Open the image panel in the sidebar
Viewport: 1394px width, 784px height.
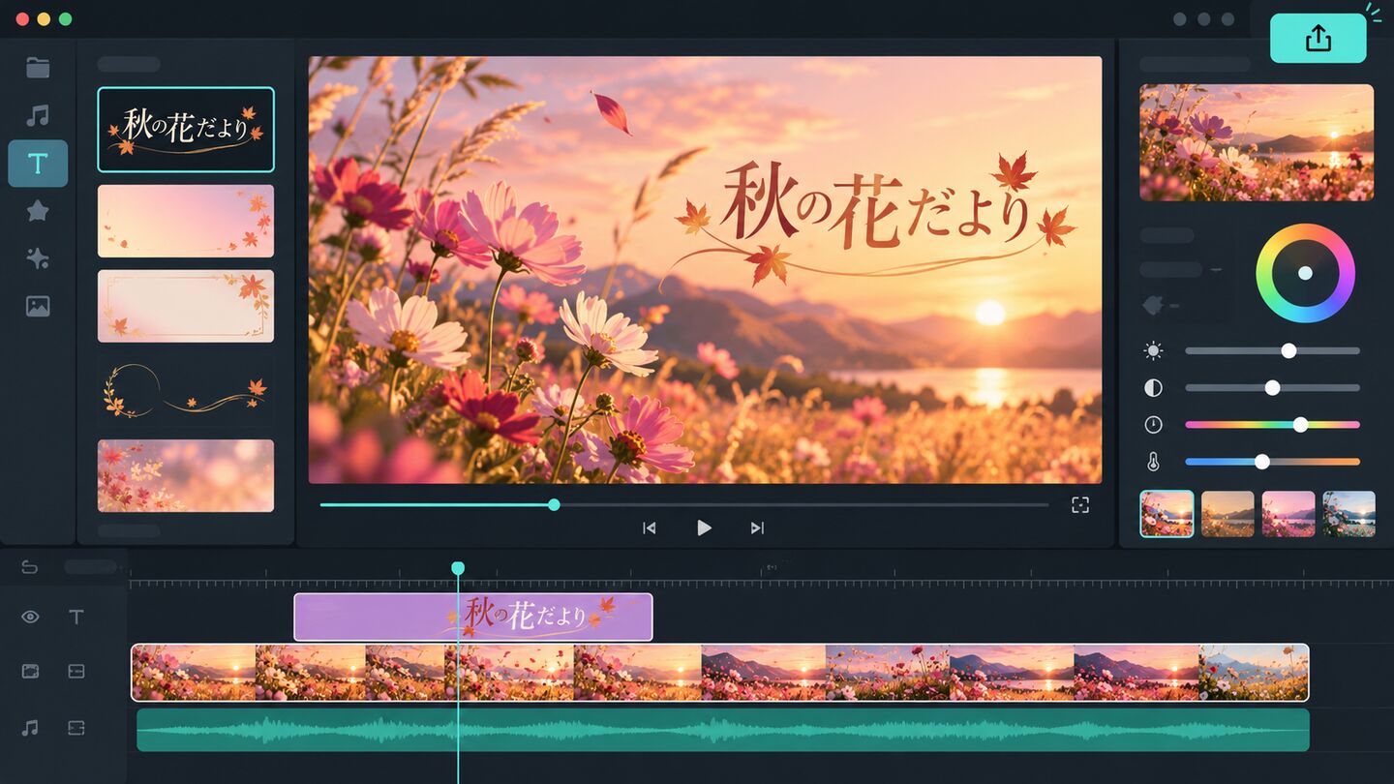pos(38,306)
